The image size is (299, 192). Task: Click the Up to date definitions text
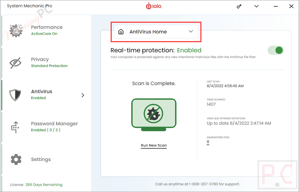coord(239,123)
